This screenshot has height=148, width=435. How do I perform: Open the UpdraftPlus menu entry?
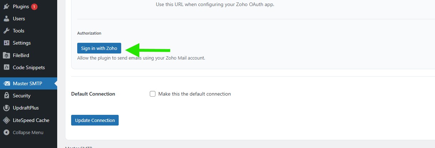[26, 108]
